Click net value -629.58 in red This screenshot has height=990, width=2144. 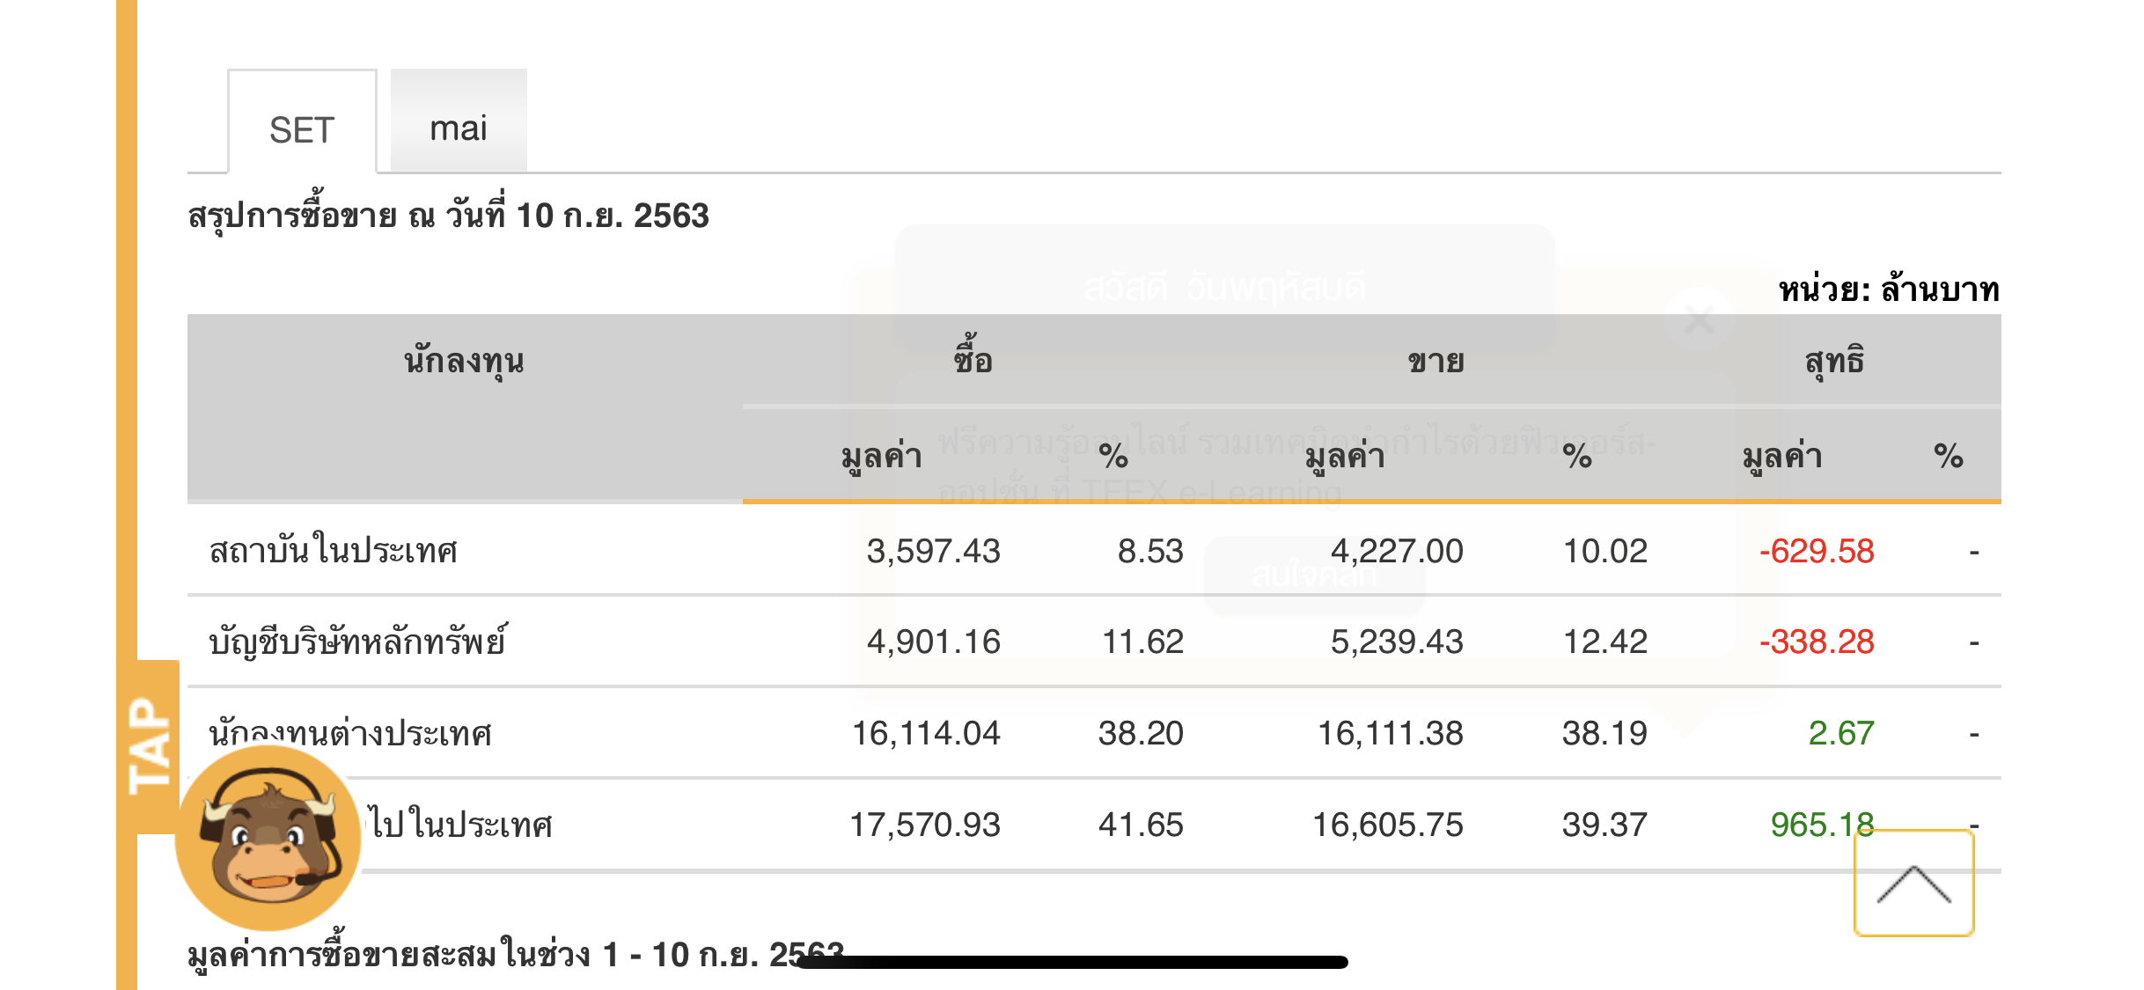(1817, 551)
